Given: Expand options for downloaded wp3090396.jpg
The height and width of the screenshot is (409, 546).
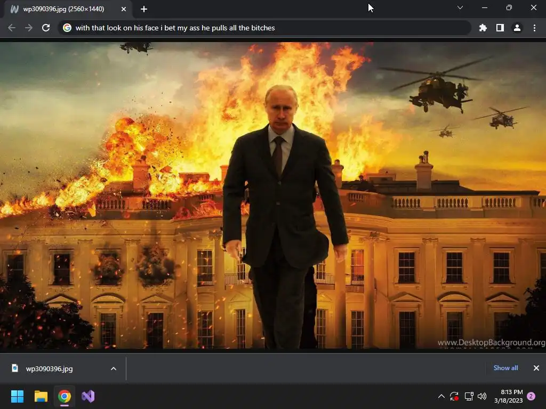Looking at the screenshot, I should [x=114, y=369].
